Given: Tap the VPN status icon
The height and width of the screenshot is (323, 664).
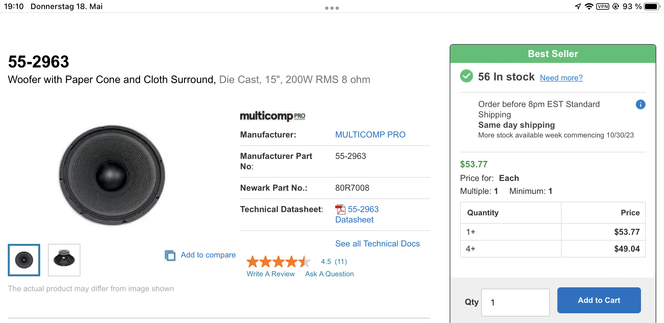Looking at the screenshot, I should point(603,6).
